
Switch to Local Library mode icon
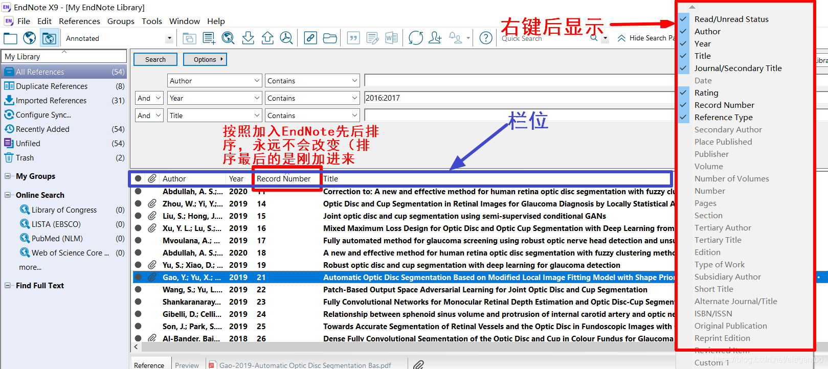(x=10, y=38)
